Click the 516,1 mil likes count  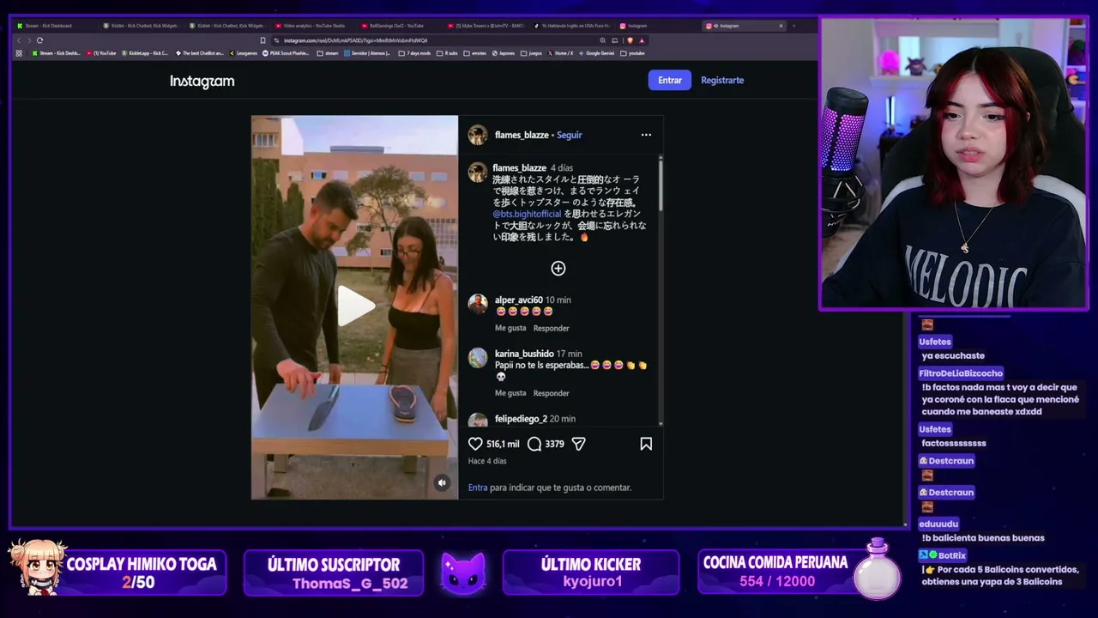click(503, 444)
